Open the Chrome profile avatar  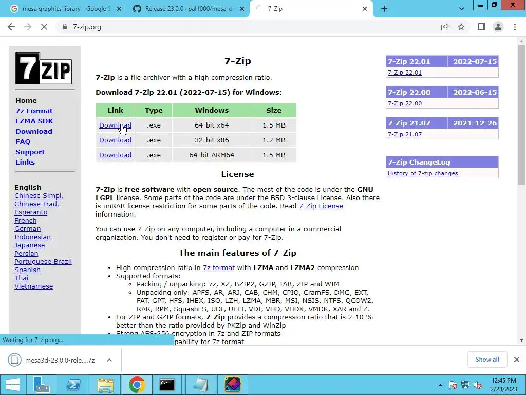click(498, 27)
